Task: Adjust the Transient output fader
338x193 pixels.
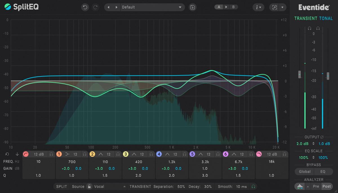Action: click(x=300, y=74)
